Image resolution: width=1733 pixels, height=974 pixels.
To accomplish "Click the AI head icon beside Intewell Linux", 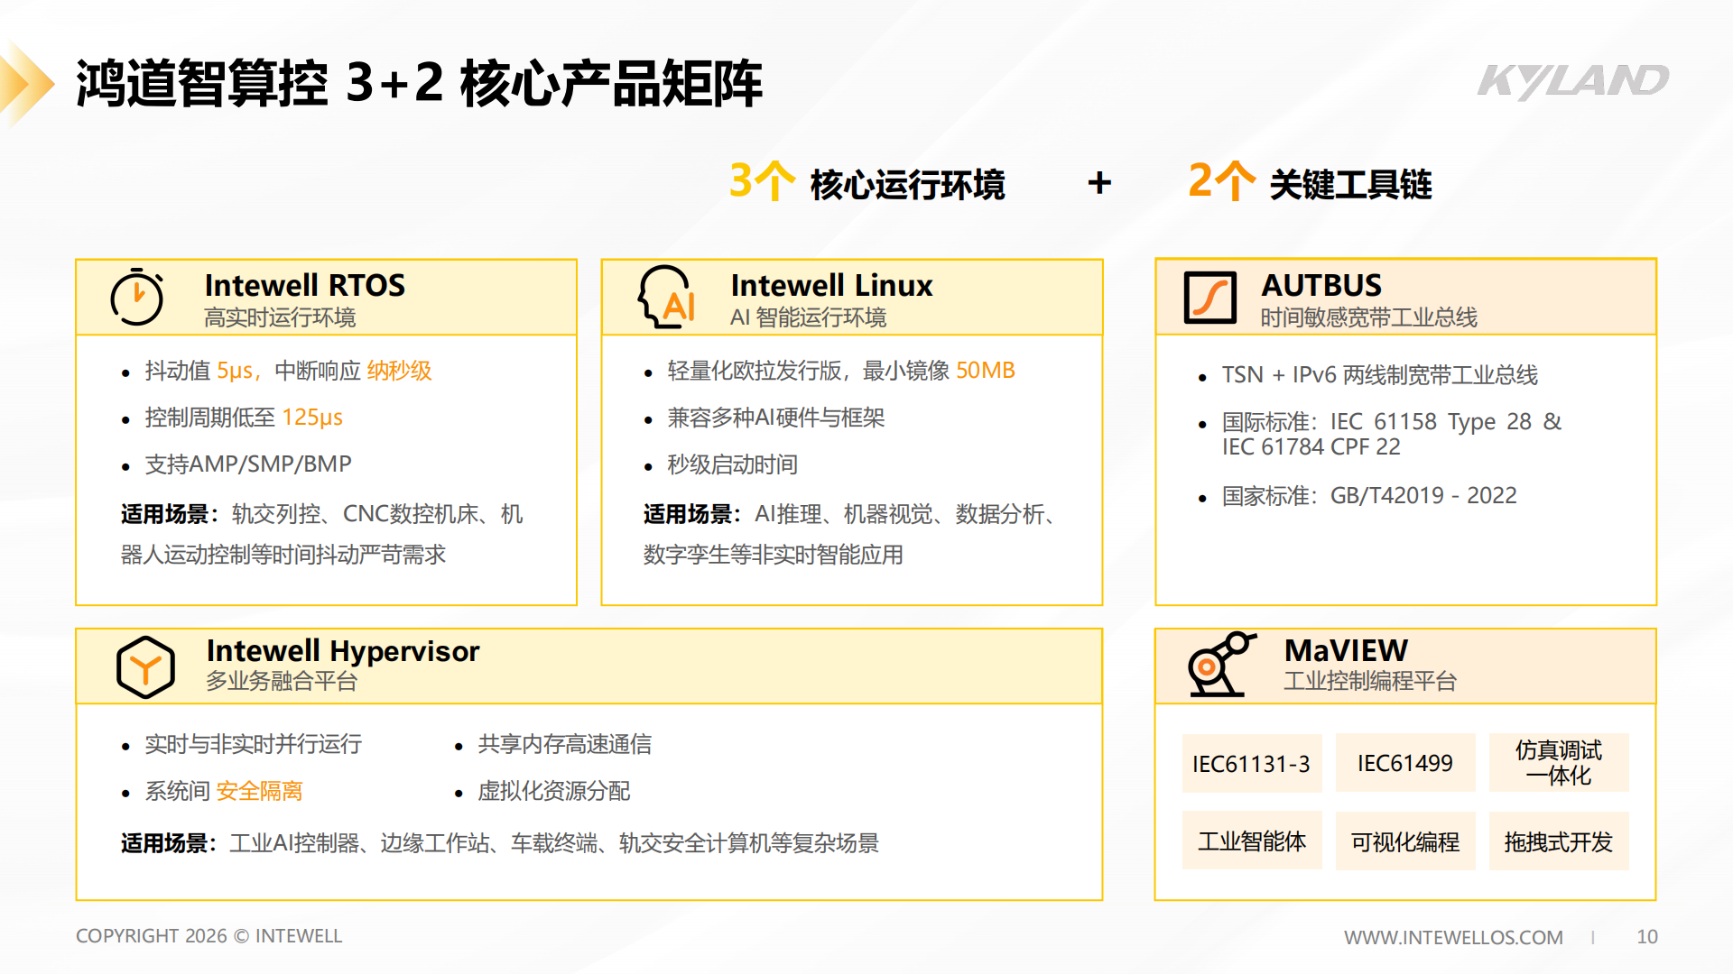I will 667,297.
